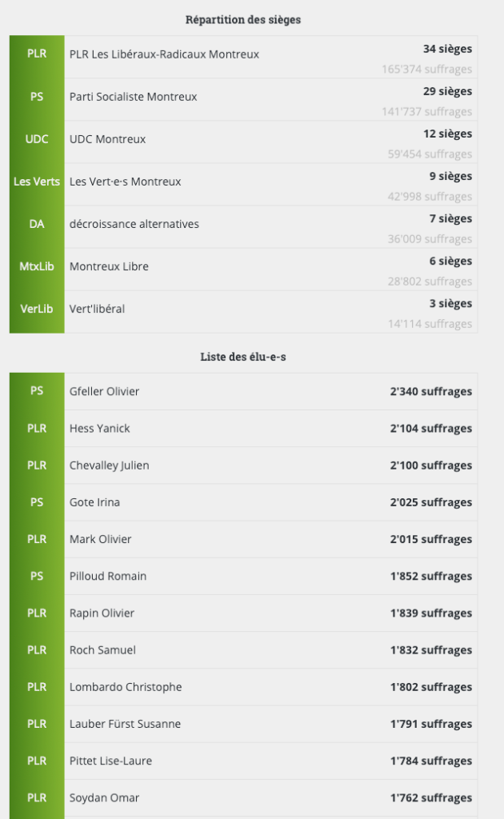Select the PS badge beside Pilloud Romain

point(37,576)
